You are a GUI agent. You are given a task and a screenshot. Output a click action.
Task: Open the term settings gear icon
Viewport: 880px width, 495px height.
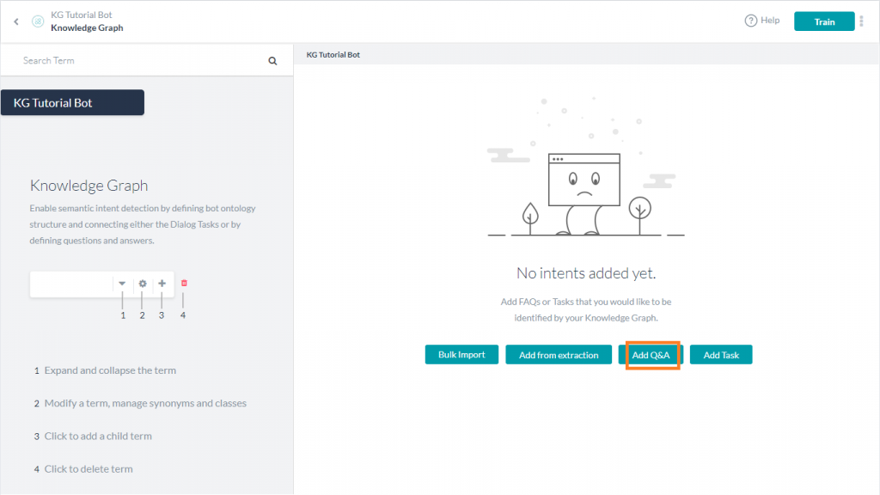[x=142, y=284]
